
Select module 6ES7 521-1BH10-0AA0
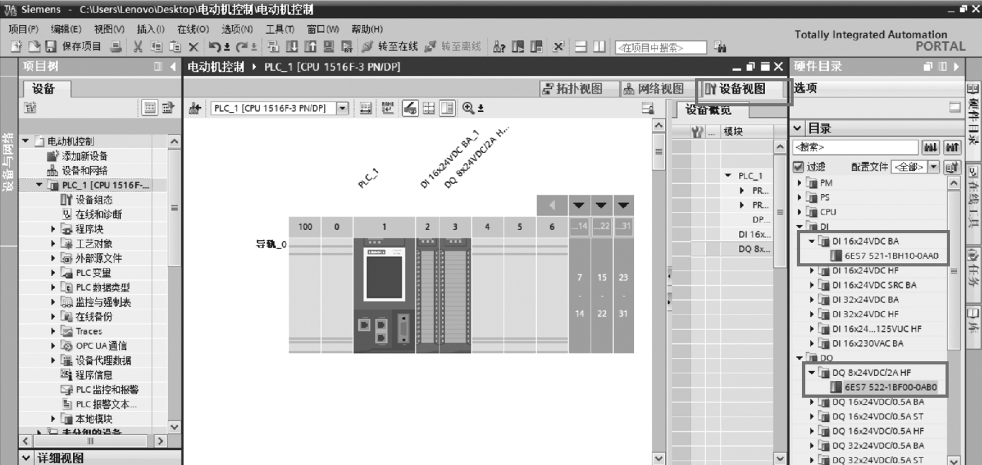pyautogui.click(x=891, y=256)
